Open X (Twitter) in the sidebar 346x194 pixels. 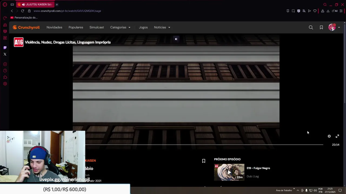tap(5, 54)
